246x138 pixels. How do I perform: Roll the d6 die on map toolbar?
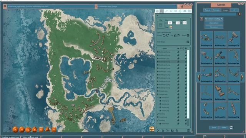point(41,130)
